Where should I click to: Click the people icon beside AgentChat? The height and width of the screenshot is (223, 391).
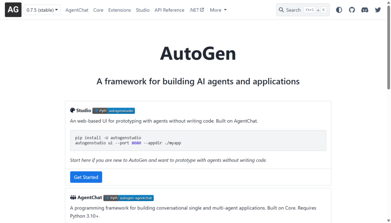(x=73, y=198)
